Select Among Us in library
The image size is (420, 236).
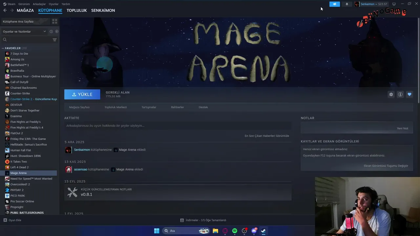tap(17, 59)
